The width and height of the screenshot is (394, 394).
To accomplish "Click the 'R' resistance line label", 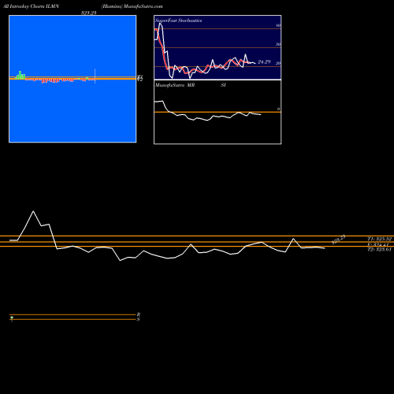I will click(139, 314).
